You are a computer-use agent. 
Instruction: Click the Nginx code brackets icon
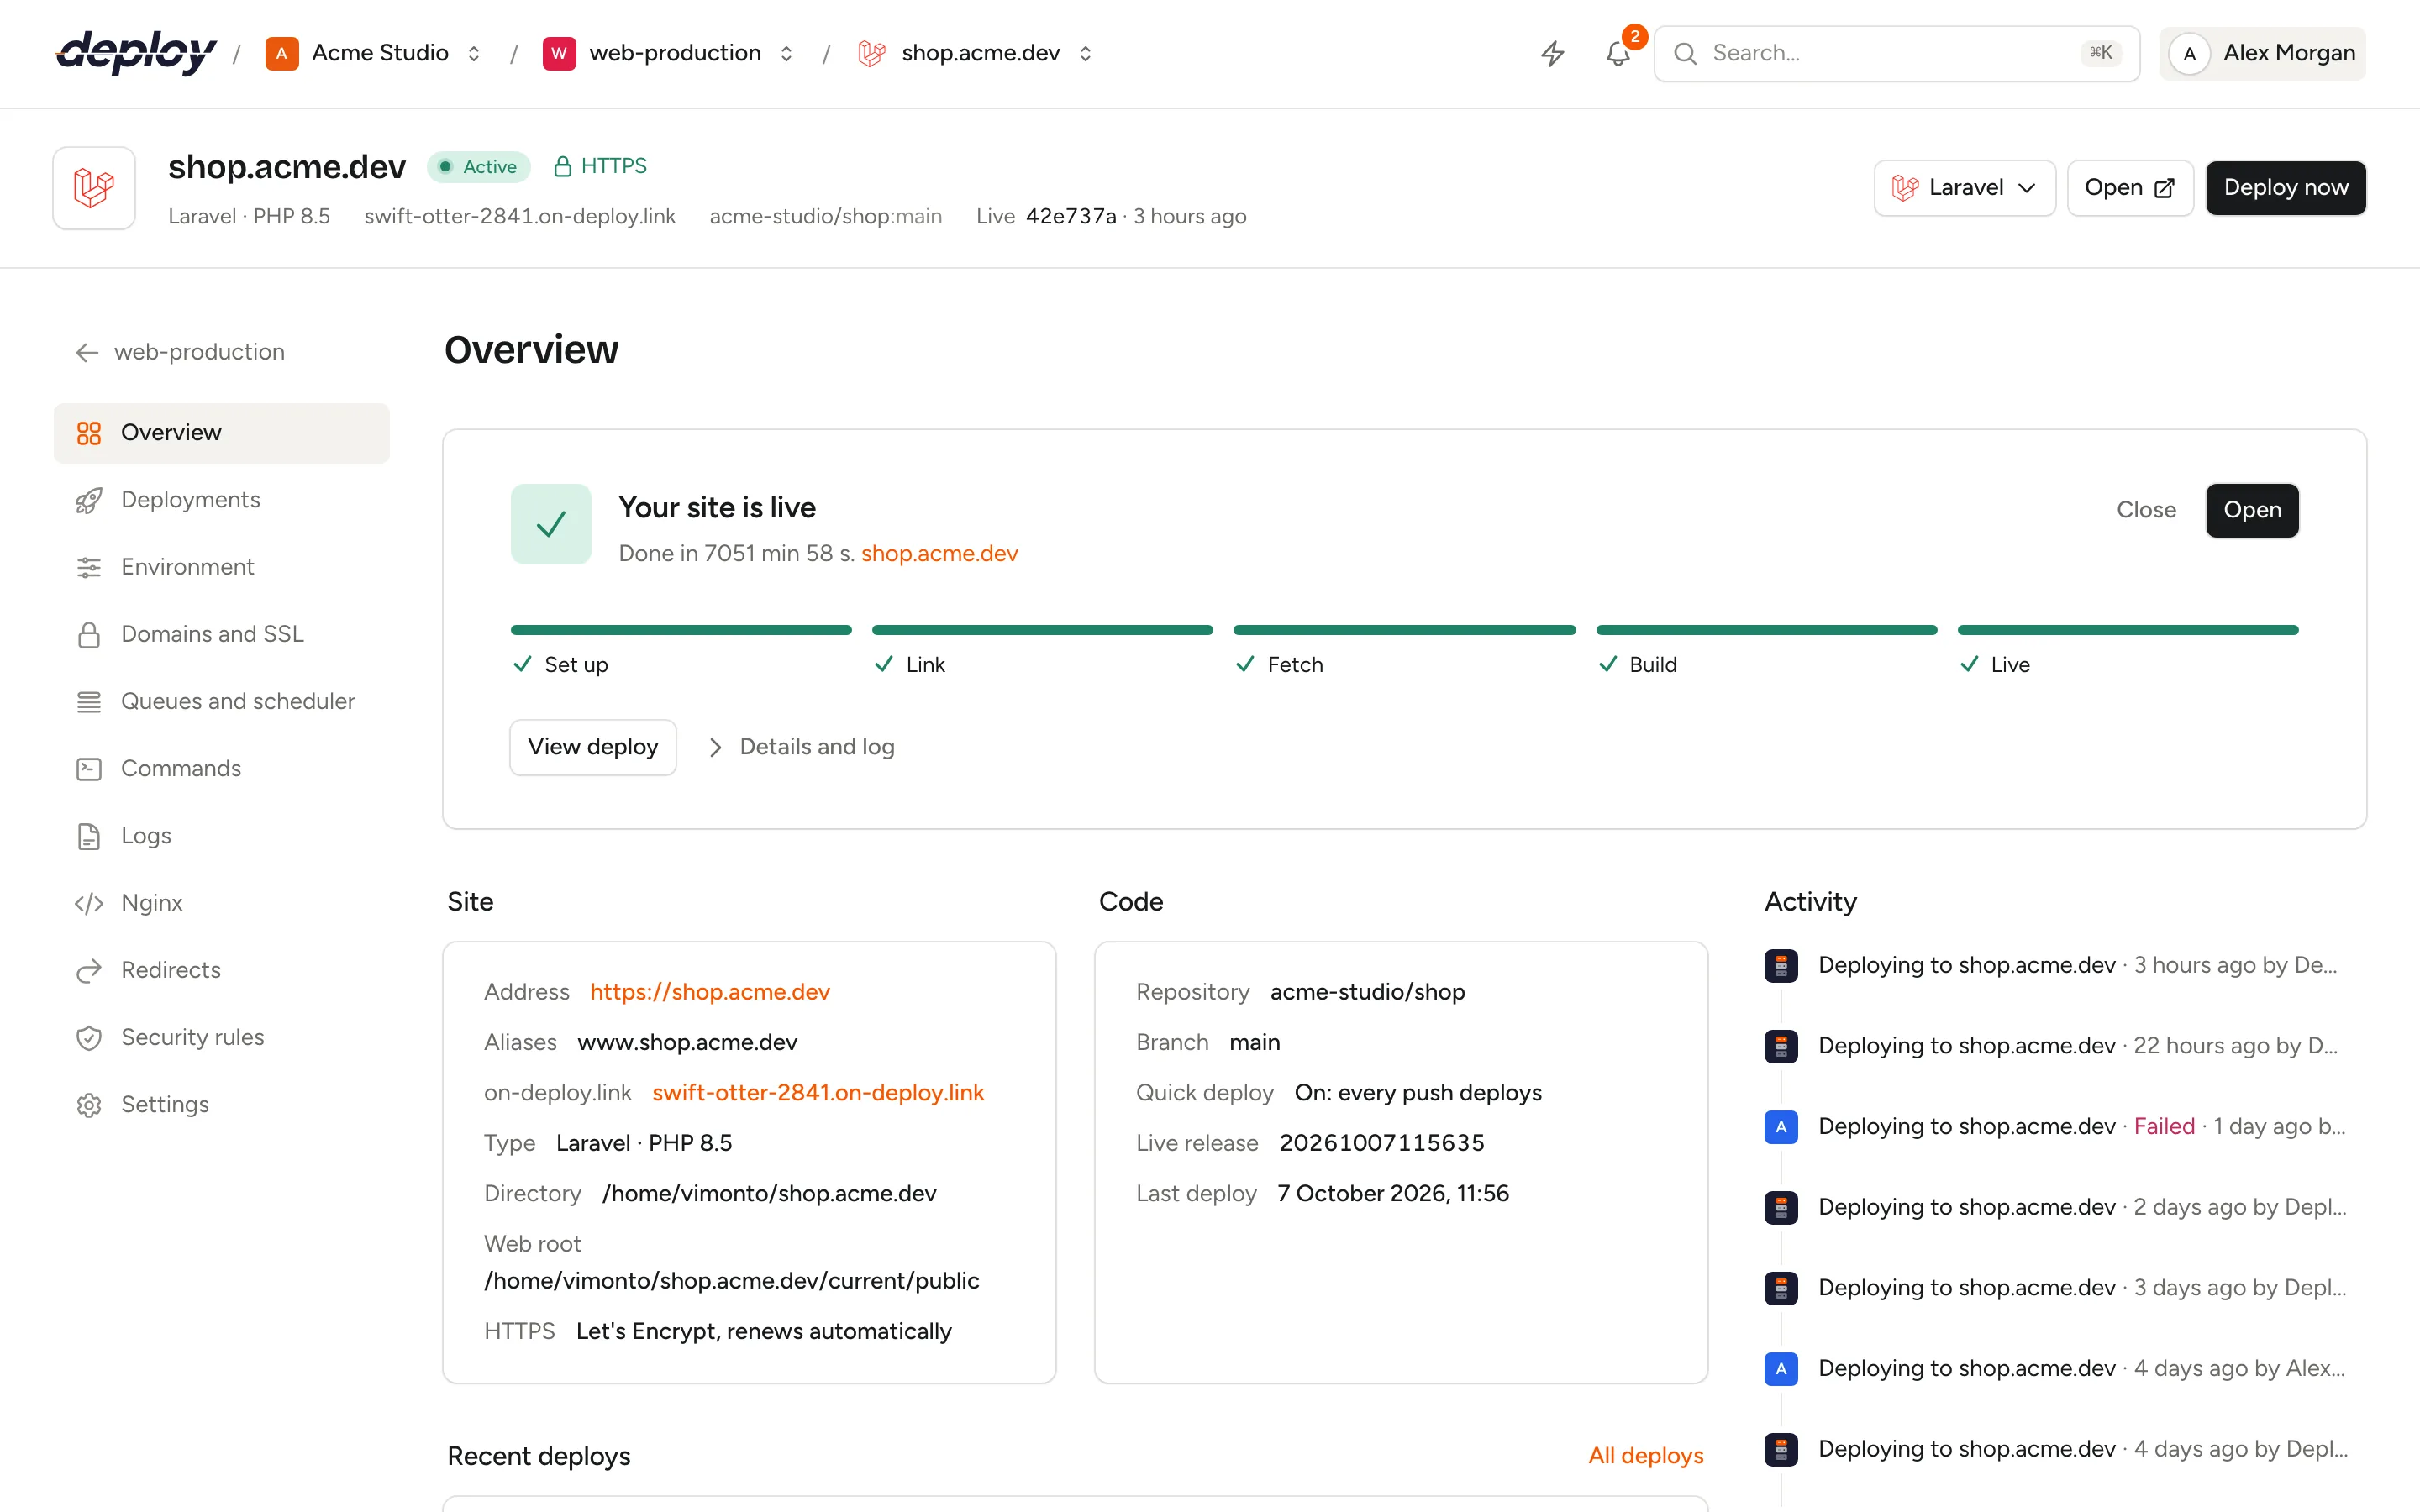[x=89, y=903]
